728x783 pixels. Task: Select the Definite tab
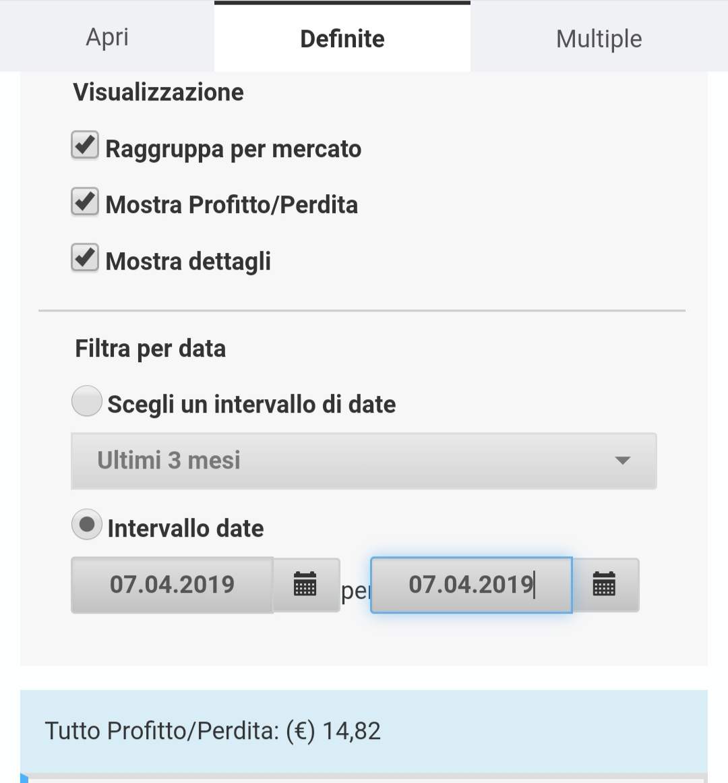(x=342, y=38)
